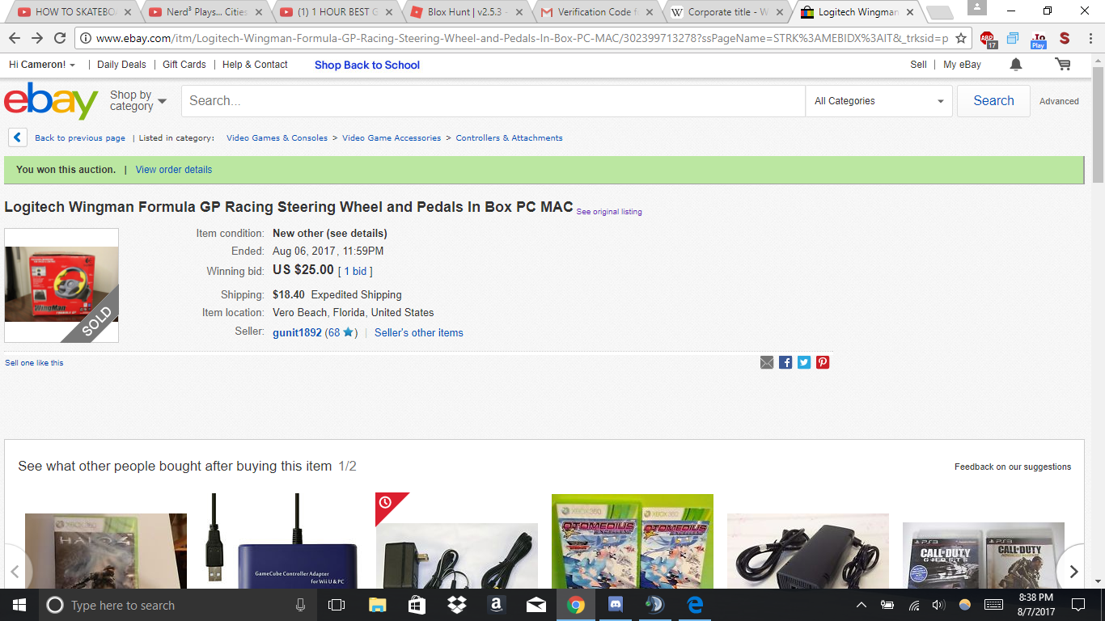Image resolution: width=1105 pixels, height=621 pixels.
Task: Click the Sell link
Action: pyautogui.click(x=918, y=65)
